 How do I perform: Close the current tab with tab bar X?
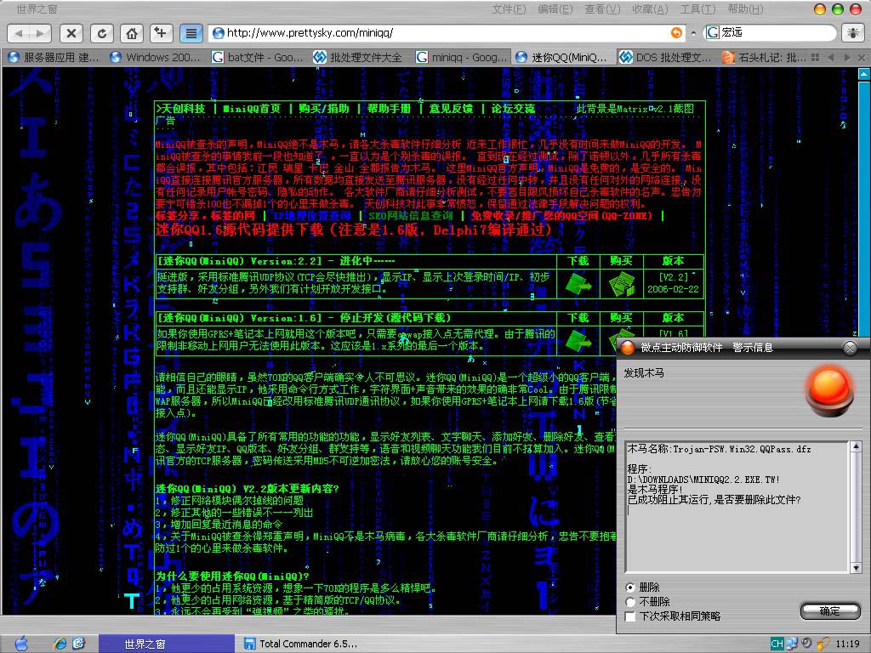[x=862, y=57]
